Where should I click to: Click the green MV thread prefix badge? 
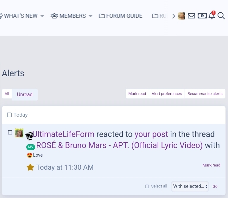point(31,147)
